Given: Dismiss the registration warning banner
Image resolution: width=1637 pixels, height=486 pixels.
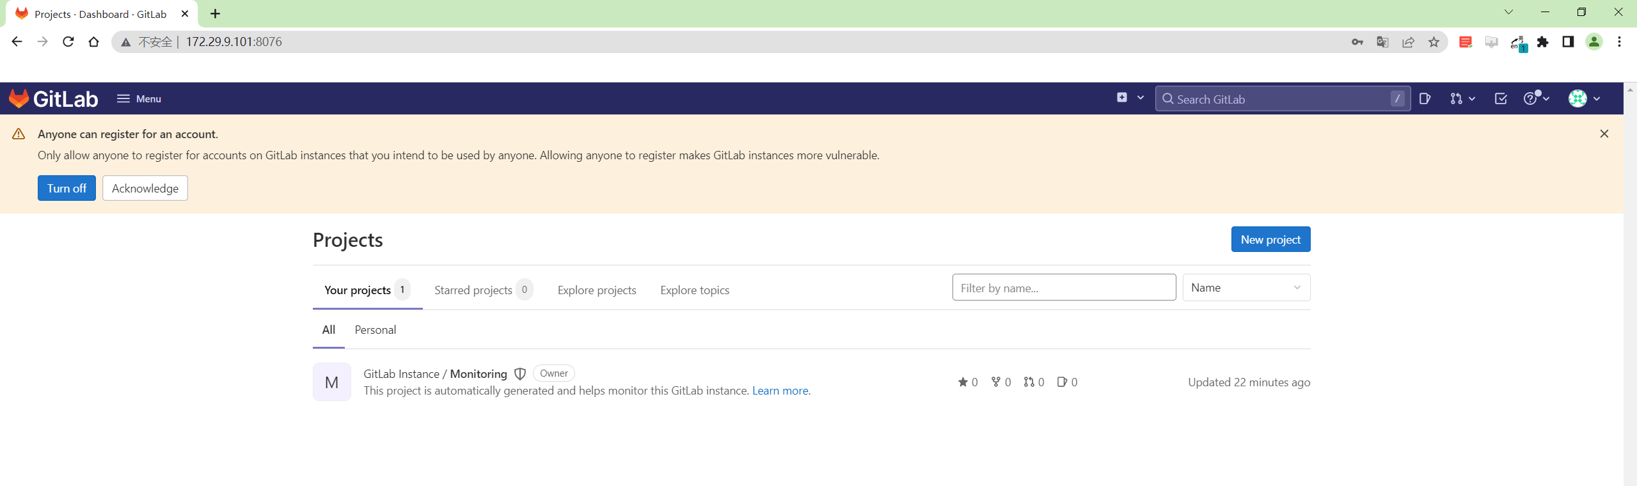Looking at the screenshot, I should pos(1604,134).
